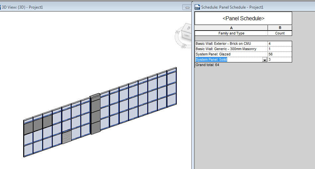This screenshot has width=315, height=169.
Task: Select the System Panel: Glazed row
Action: 243,54
